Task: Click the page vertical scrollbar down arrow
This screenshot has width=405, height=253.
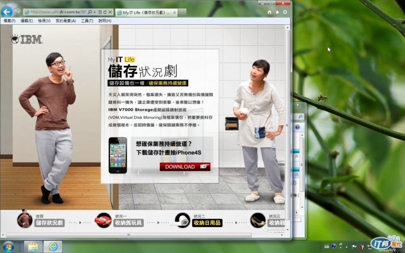Action: (x=288, y=230)
